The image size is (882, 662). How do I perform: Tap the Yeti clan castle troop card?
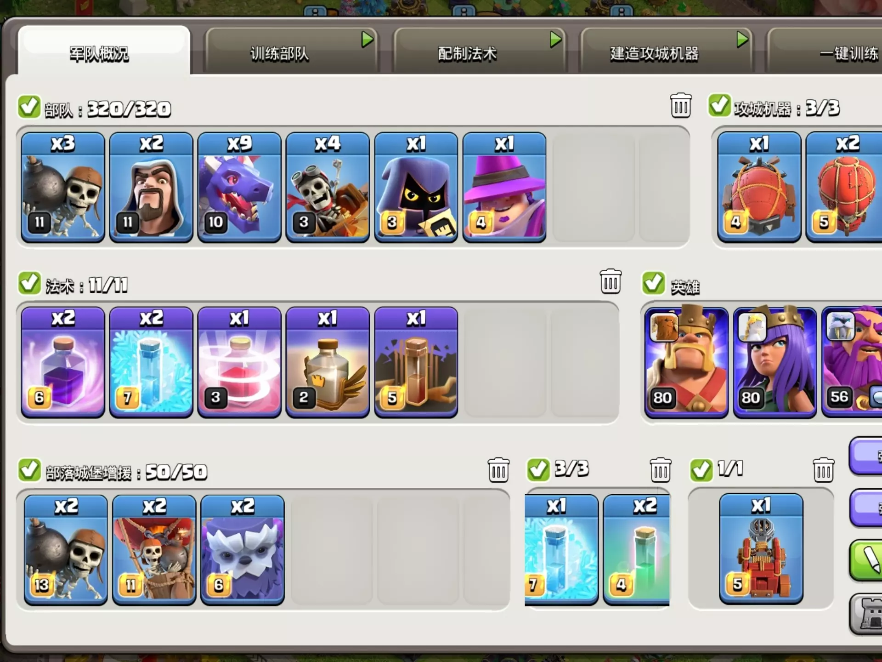coord(243,550)
